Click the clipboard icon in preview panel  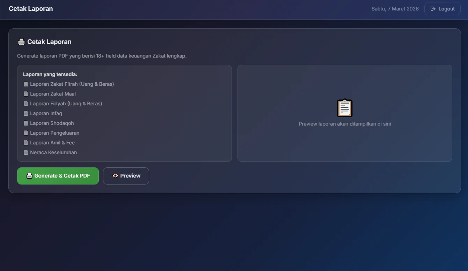(344, 108)
